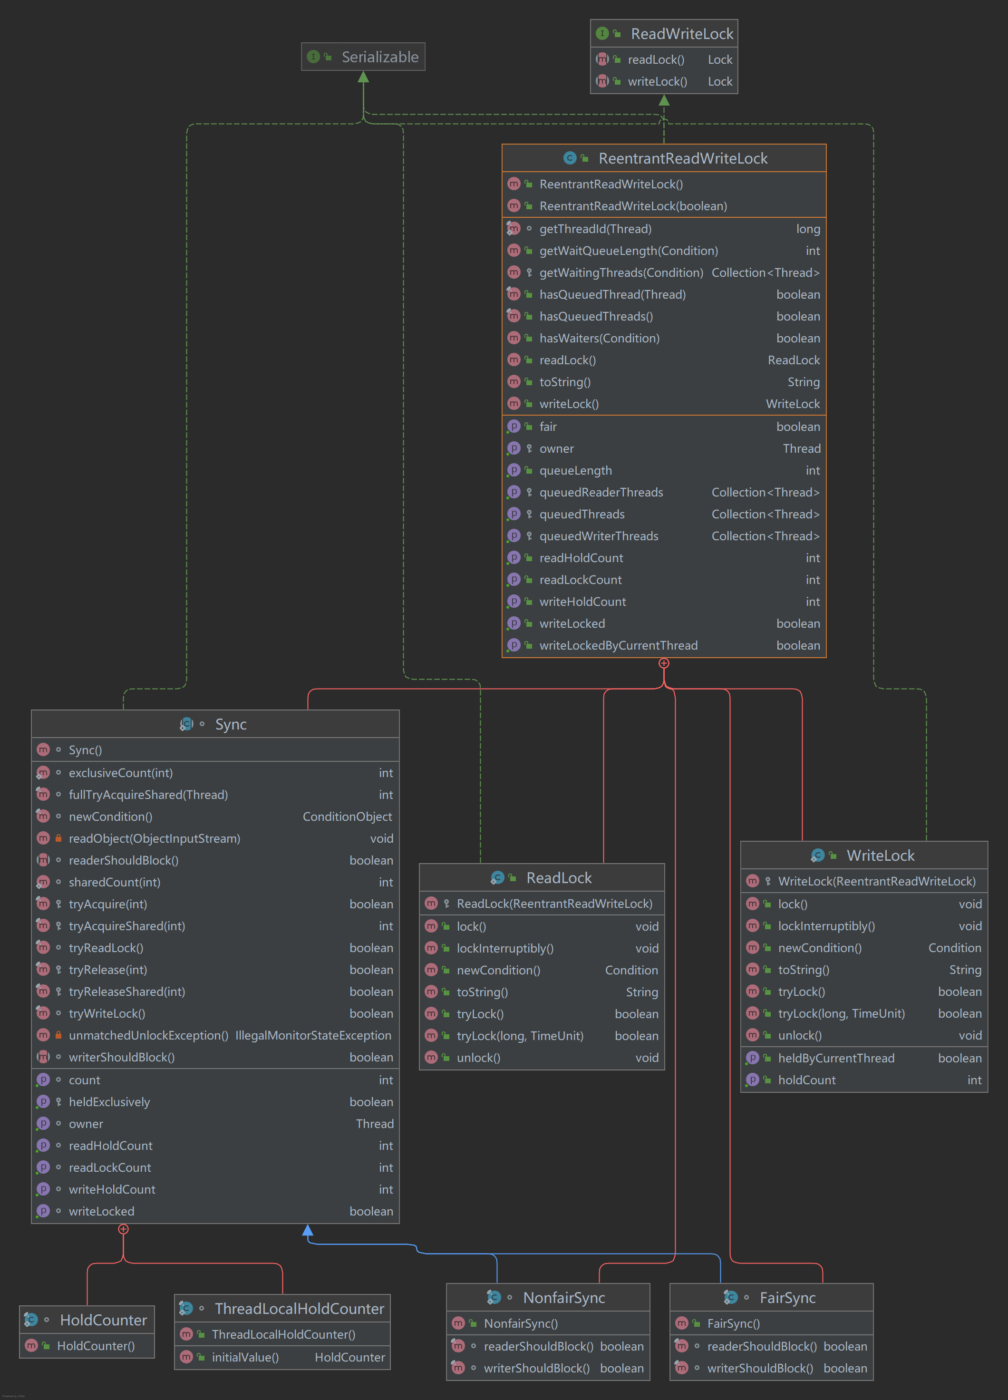The width and height of the screenshot is (1008, 1400).
Task: Click the FairSync class icon
Action: [731, 1298]
